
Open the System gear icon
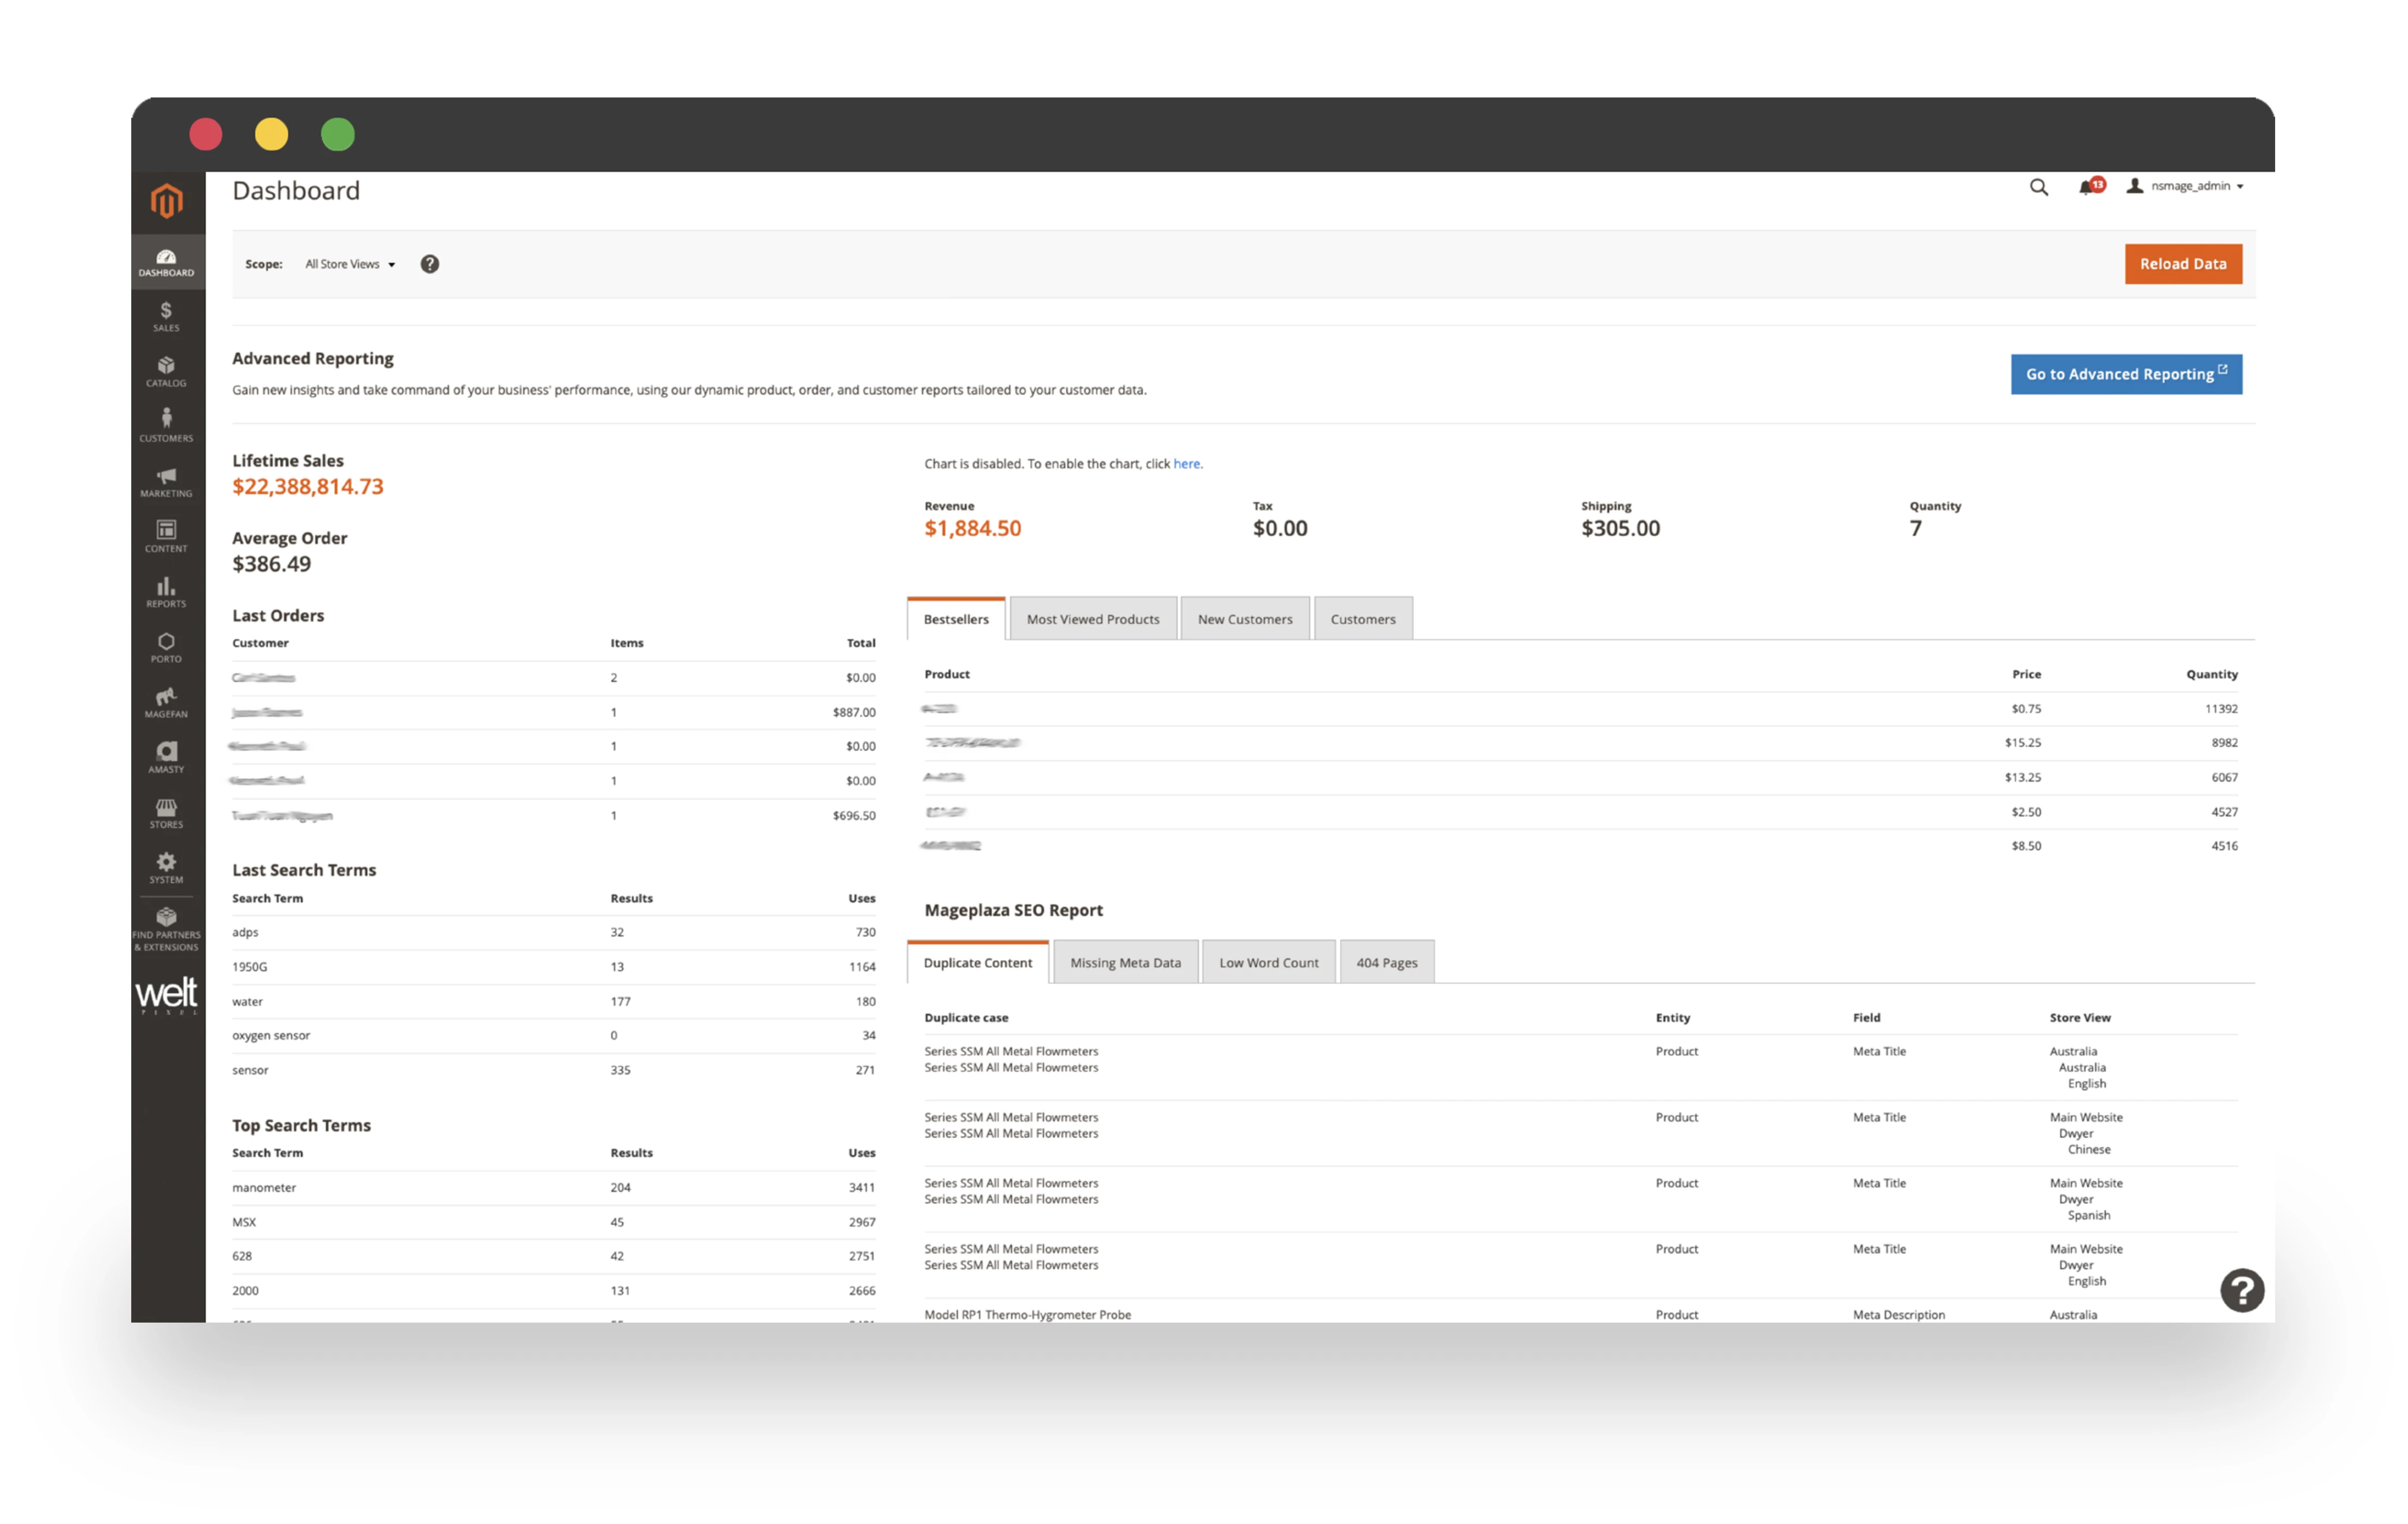(166, 867)
